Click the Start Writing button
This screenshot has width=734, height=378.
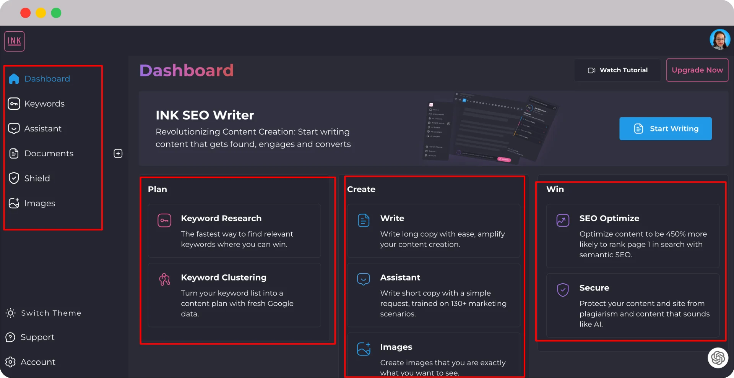(x=666, y=129)
